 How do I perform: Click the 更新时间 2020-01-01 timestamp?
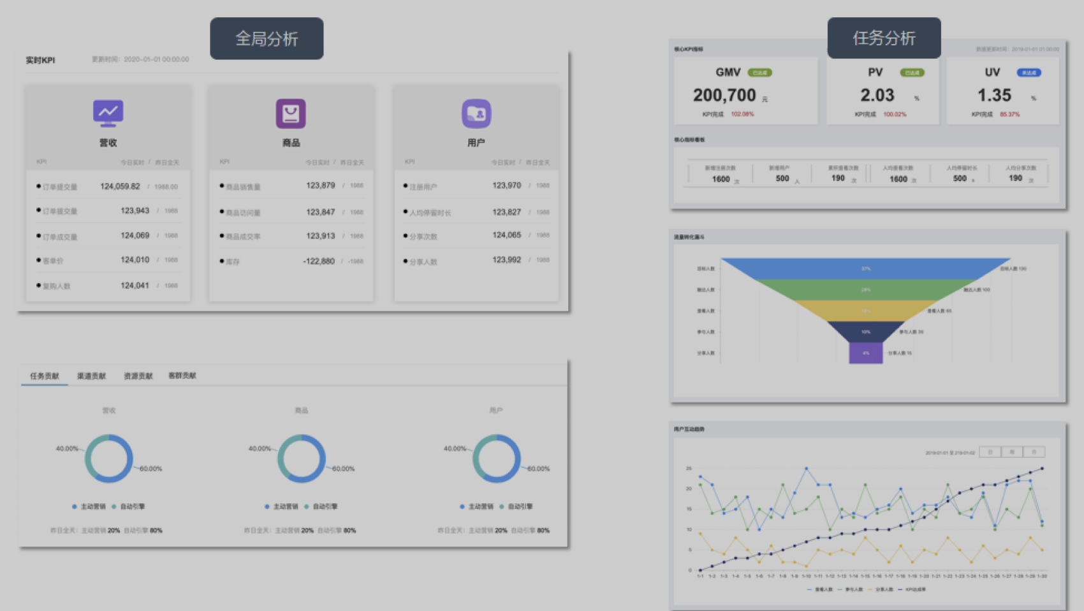[140, 59]
